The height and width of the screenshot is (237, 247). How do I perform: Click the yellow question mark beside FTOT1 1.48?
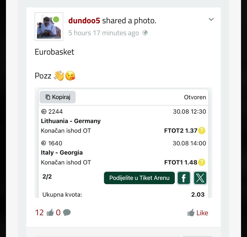click(202, 162)
